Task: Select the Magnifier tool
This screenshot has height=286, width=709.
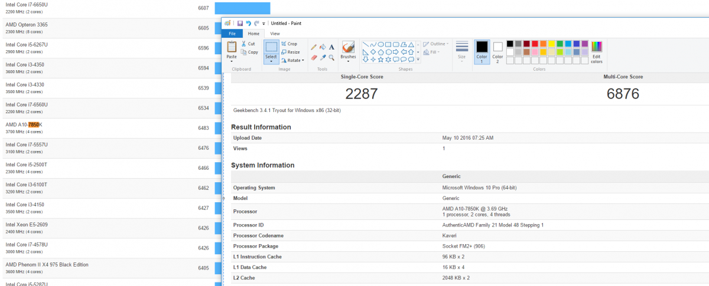Action: (331, 58)
